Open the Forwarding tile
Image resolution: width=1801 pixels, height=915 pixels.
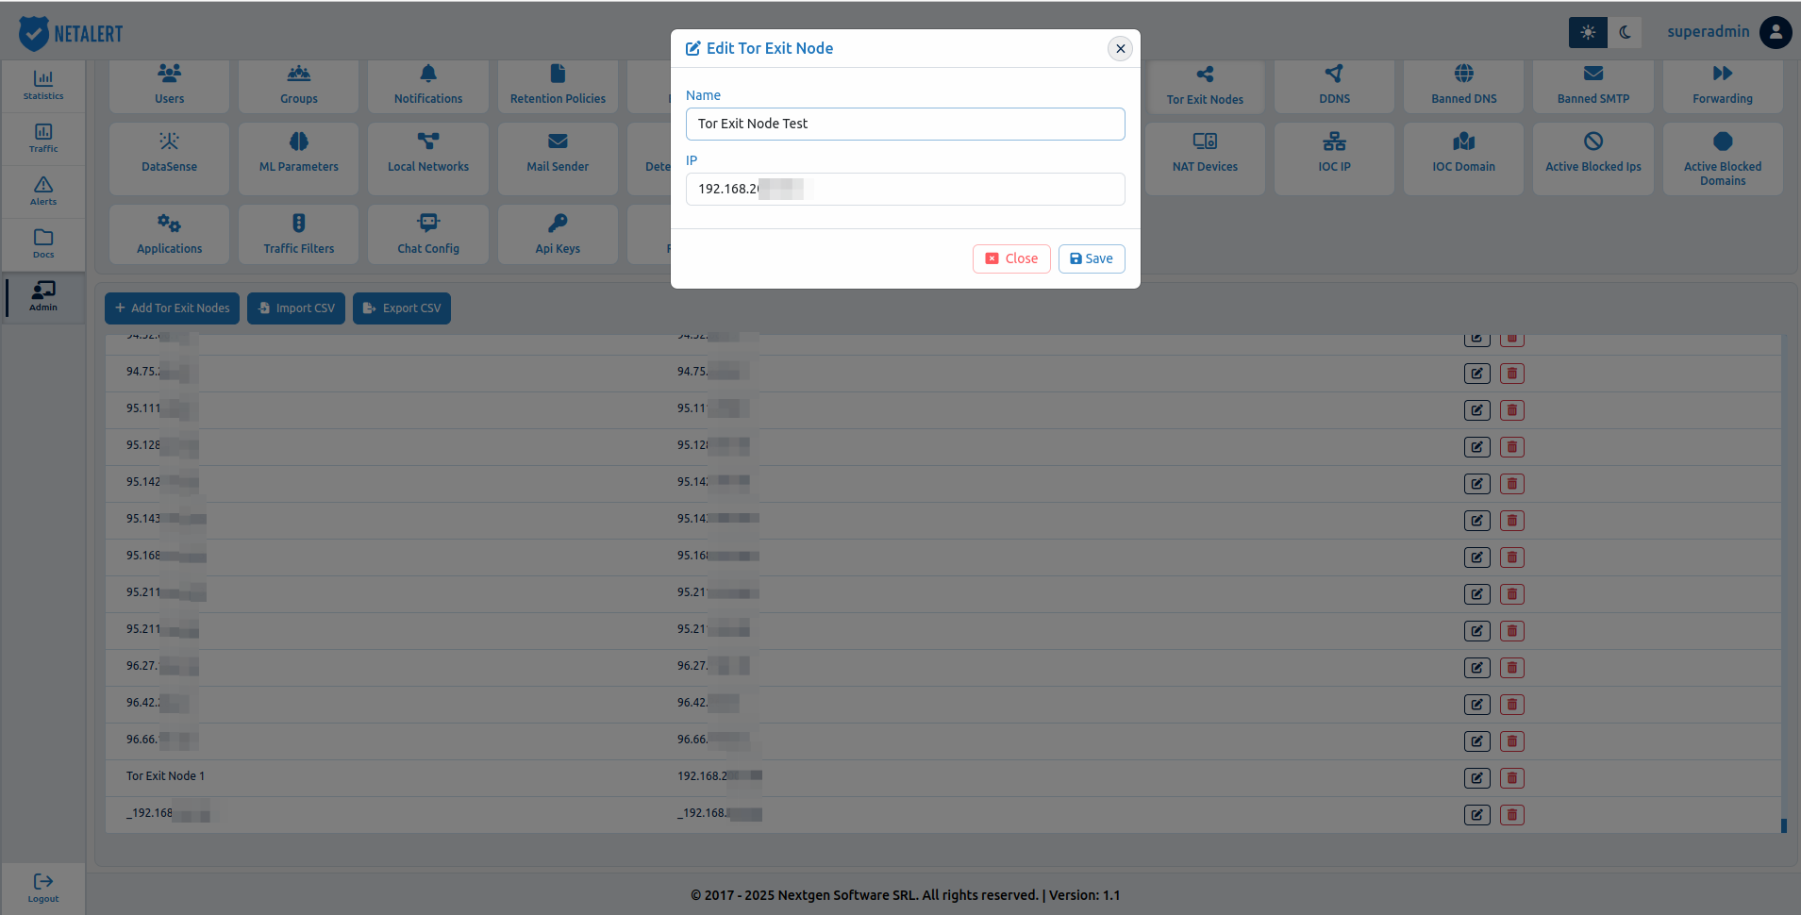pyautogui.click(x=1723, y=85)
